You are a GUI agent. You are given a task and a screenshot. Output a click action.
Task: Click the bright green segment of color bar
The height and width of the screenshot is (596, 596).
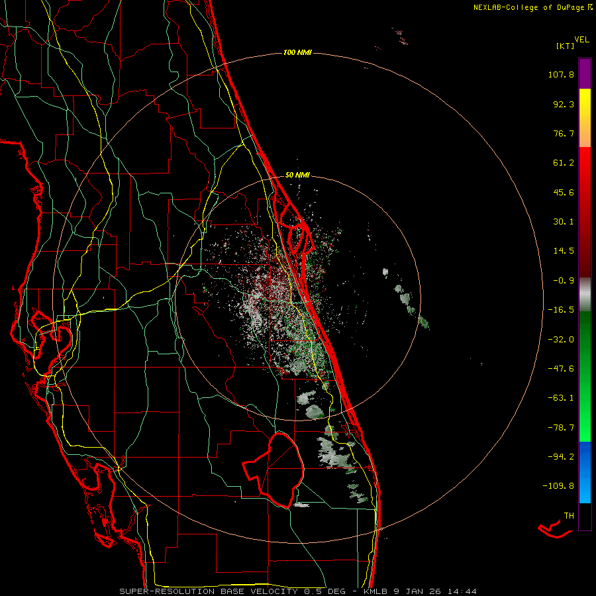(585, 376)
